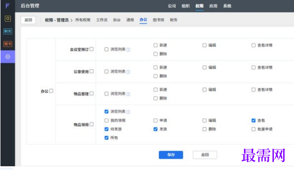Image resolution: width=294 pixels, height=170 pixels.
Task: Click the top-left 返回 button
Action: (x=28, y=20)
